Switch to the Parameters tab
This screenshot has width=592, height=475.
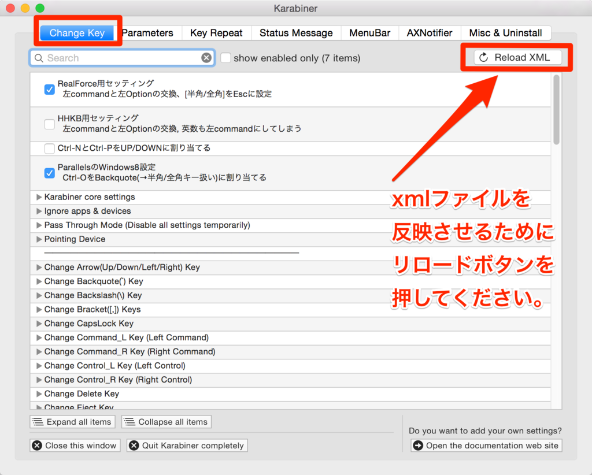coord(147,33)
